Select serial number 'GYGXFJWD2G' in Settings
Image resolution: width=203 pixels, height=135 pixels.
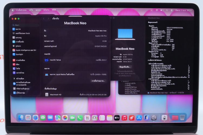100,46
